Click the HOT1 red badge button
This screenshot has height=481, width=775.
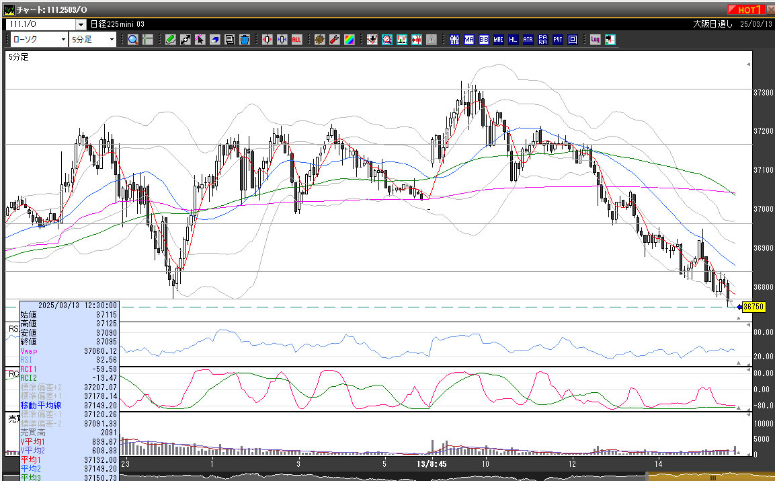(746, 9)
